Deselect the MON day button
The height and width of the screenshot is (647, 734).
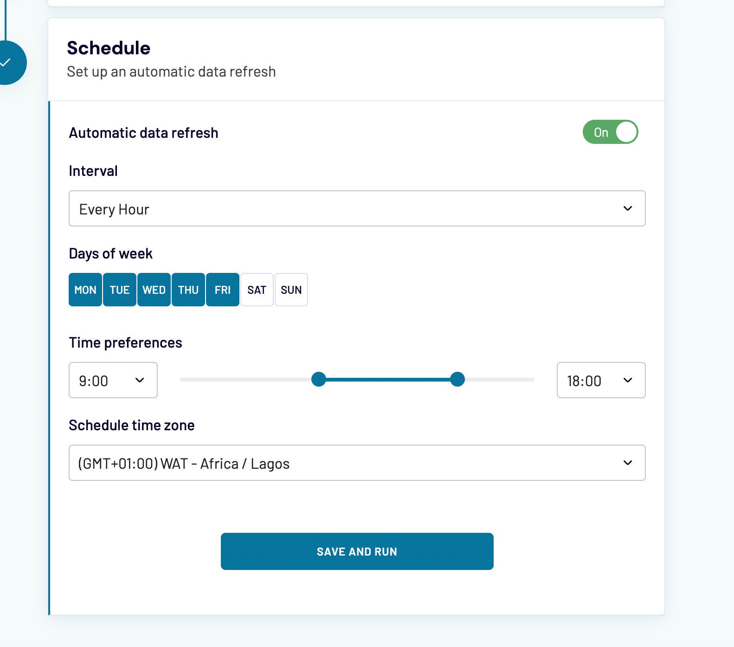pos(85,290)
